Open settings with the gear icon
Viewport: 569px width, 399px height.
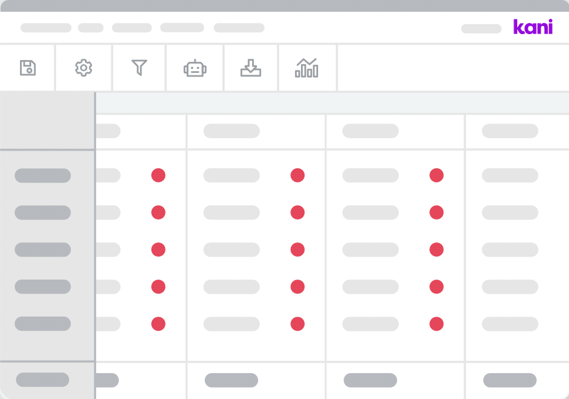coord(84,68)
